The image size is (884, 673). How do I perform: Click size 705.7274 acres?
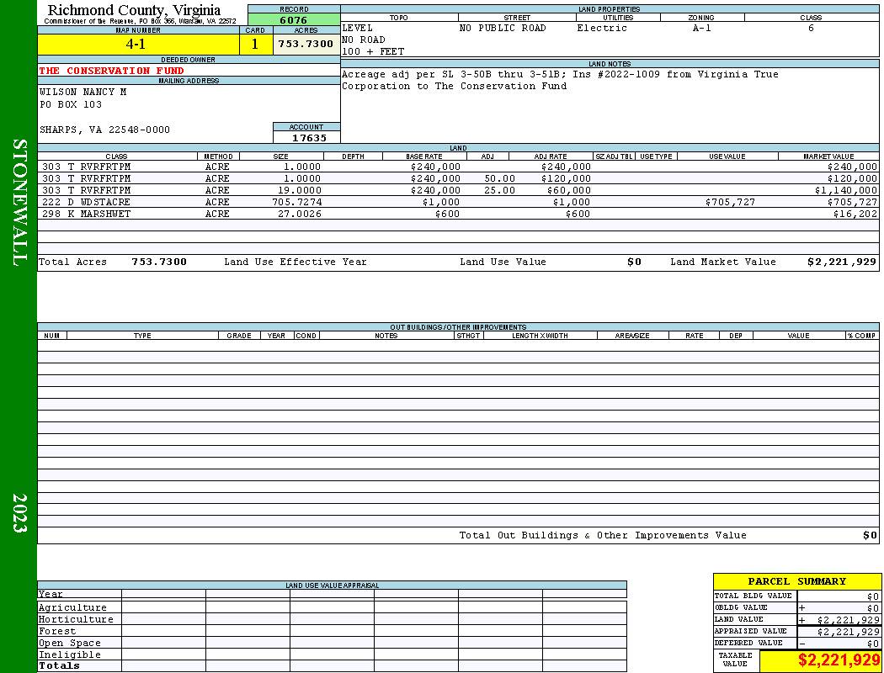tap(296, 202)
